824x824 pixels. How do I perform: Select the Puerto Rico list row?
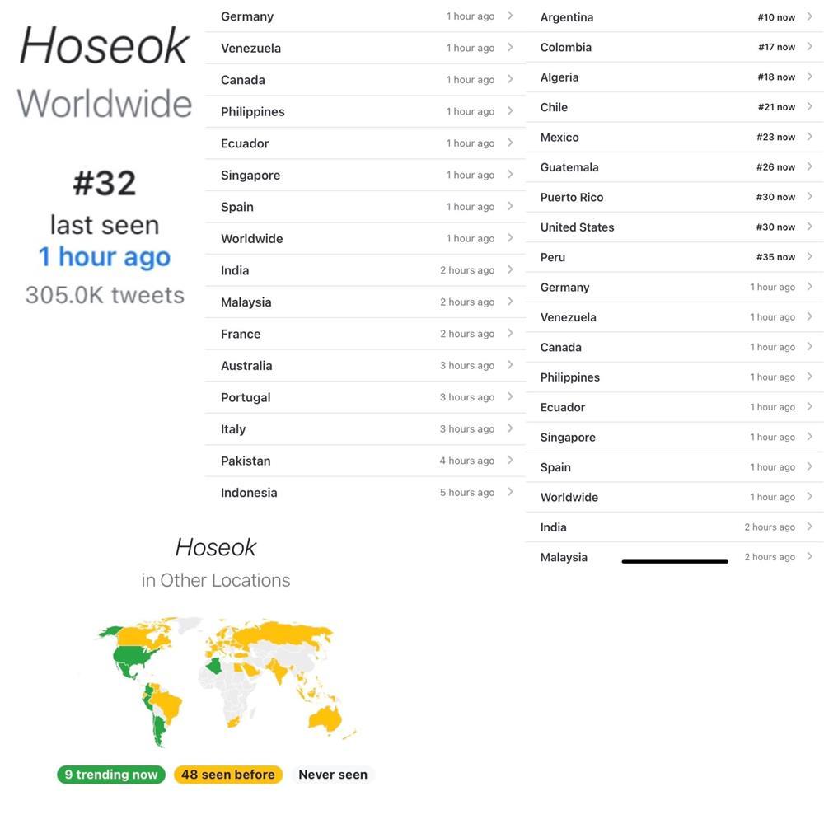[x=667, y=197]
